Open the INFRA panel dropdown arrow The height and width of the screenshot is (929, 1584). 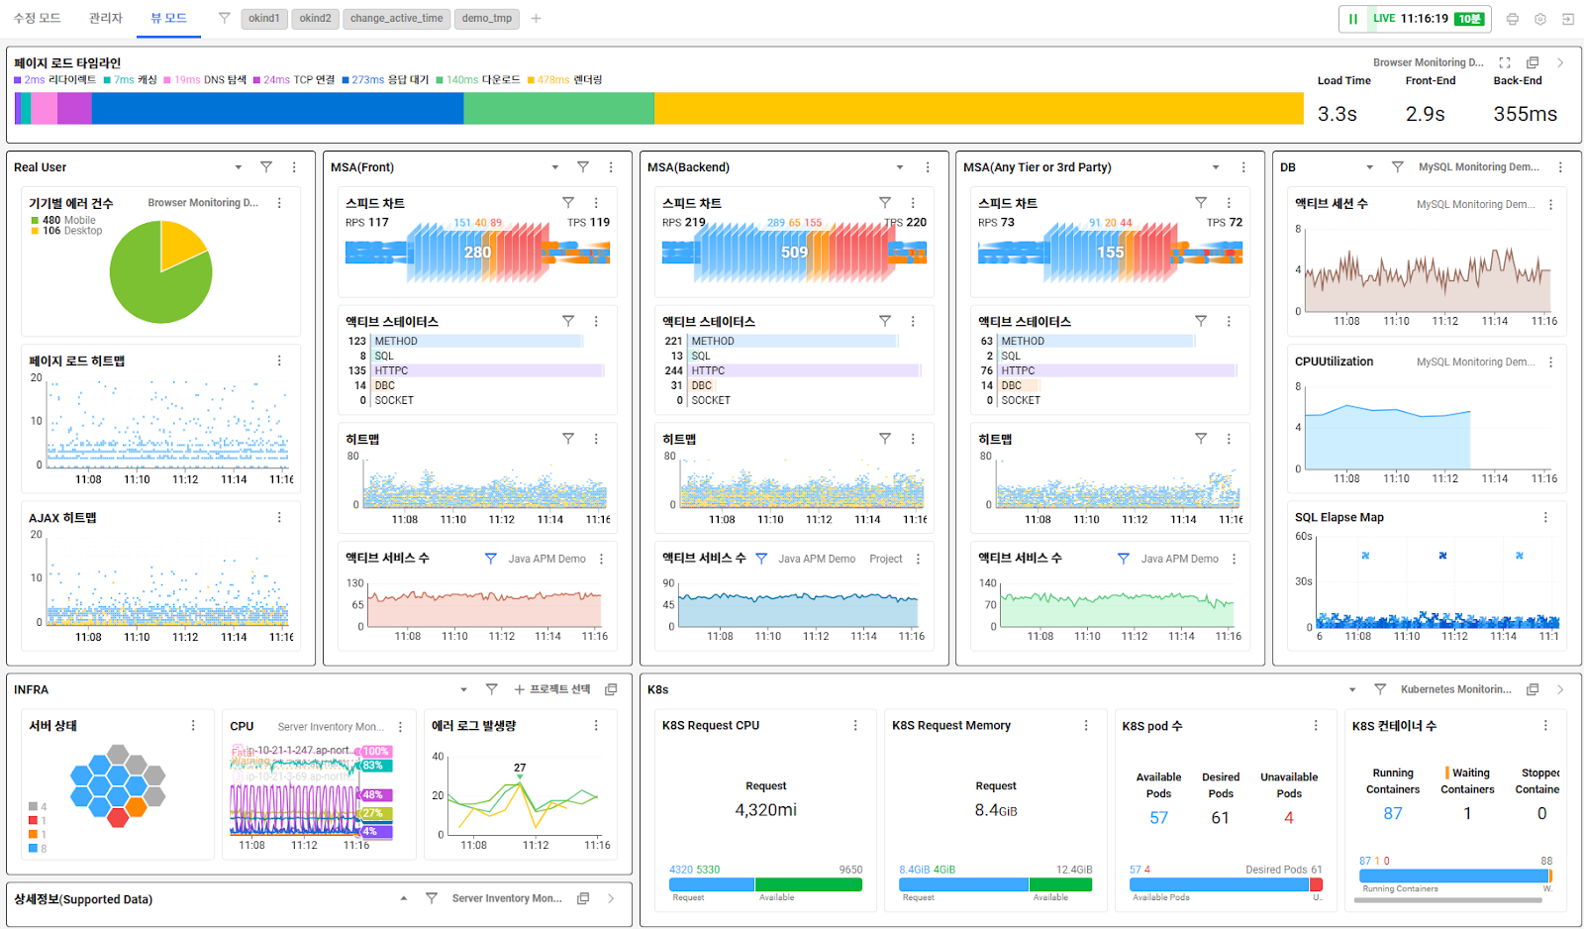[463, 689]
